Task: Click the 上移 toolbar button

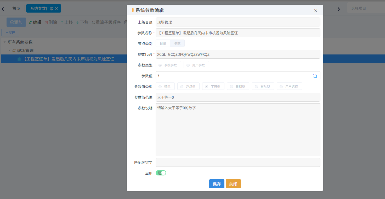Action: (x=67, y=22)
